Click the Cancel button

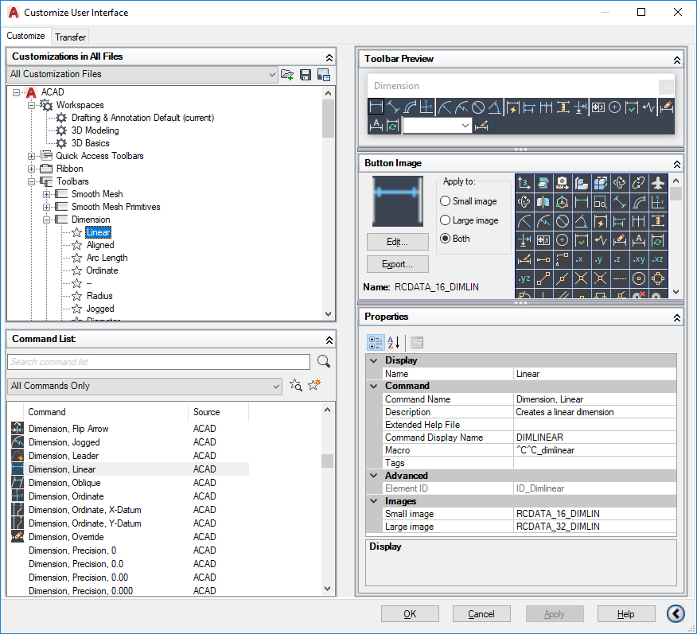(x=481, y=613)
